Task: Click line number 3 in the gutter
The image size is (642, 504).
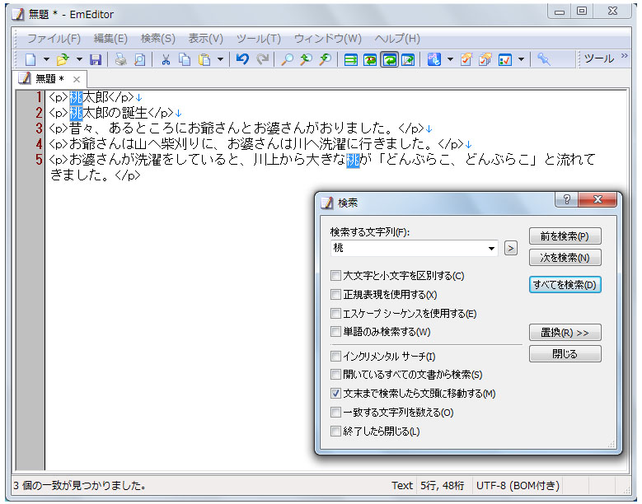Action: pyautogui.click(x=39, y=128)
